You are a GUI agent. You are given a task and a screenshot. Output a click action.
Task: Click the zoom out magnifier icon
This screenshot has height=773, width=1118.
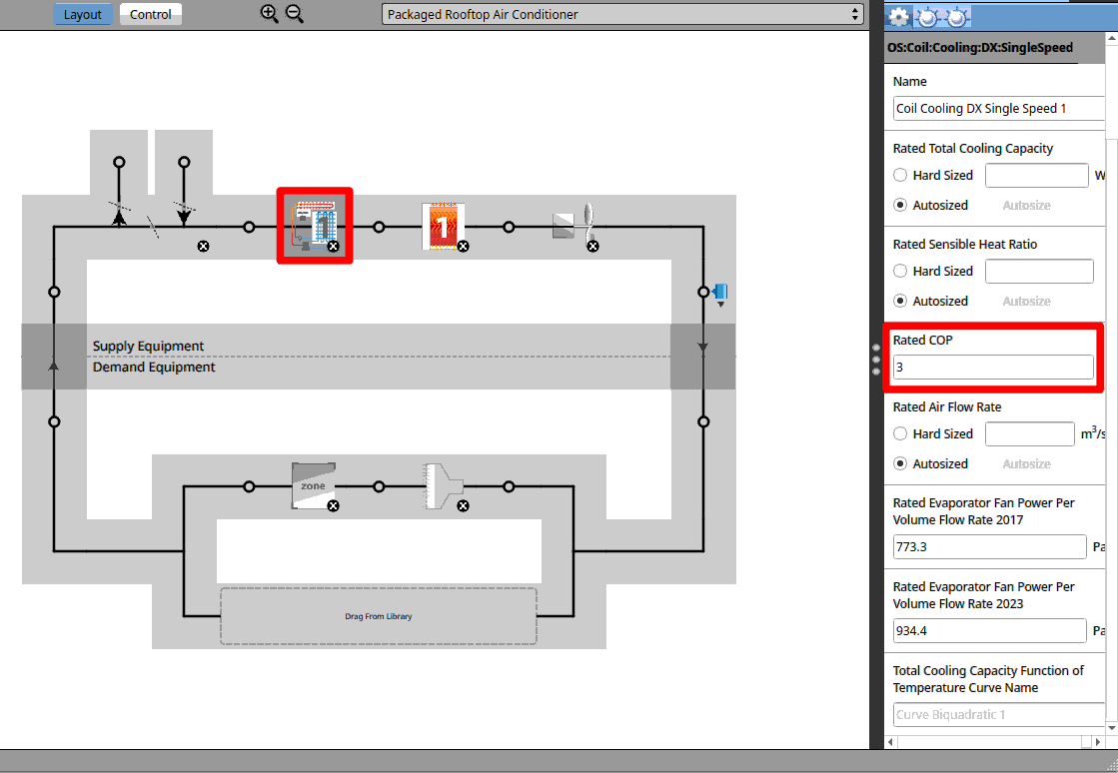point(294,14)
